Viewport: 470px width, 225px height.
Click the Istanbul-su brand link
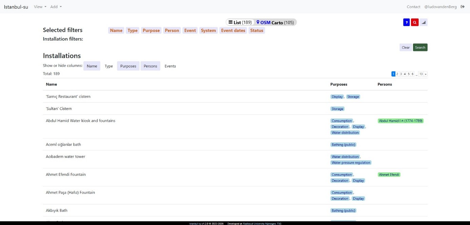click(x=16, y=7)
